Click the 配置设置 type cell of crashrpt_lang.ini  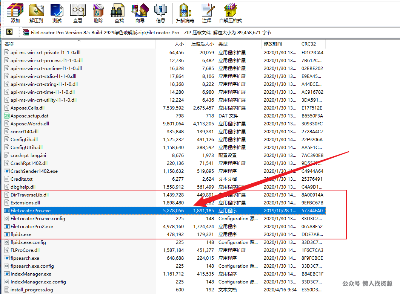coord(228,155)
